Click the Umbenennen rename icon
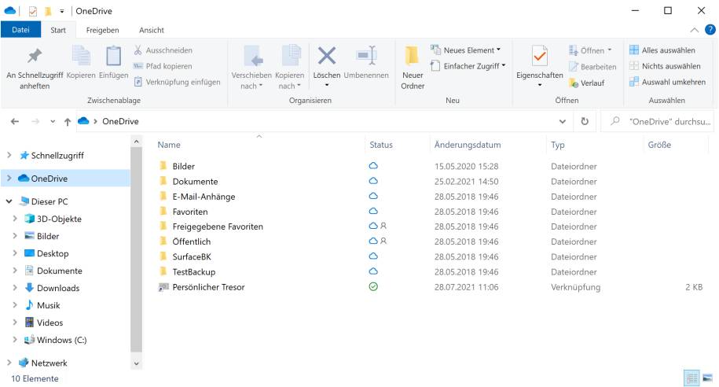719x387 pixels. [366, 57]
